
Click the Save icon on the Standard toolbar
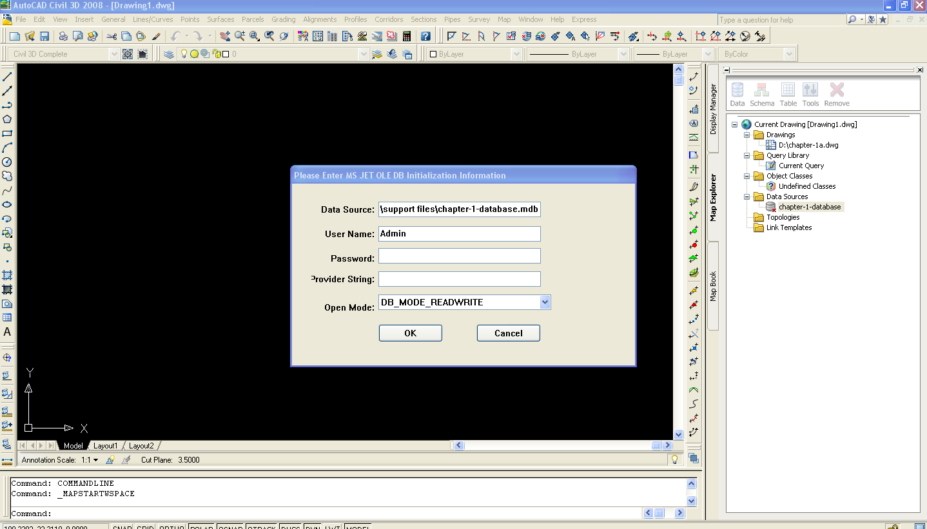[44, 36]
